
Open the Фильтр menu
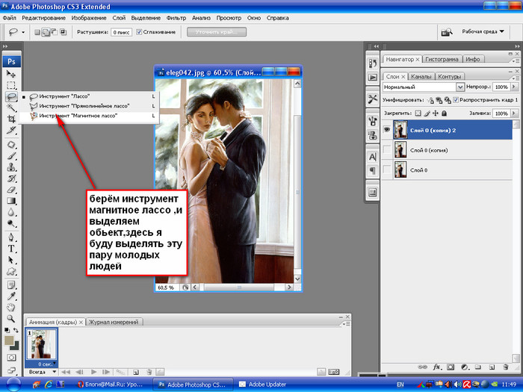tap(176, 18)
